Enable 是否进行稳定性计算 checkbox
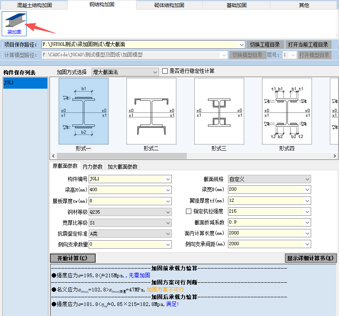The width and height of the screenshot is (339, 316). pyautogui.click(x=165, y=71)
